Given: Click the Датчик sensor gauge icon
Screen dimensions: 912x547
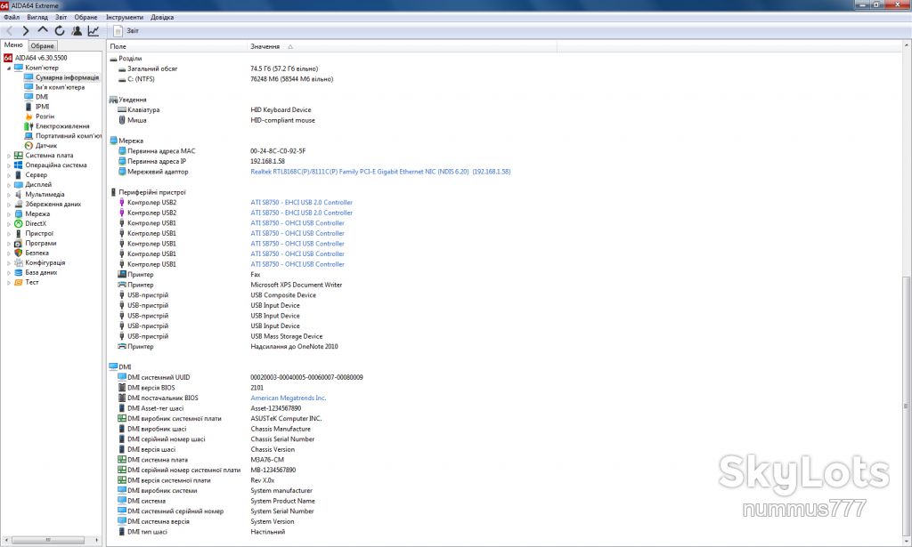Looking at the screenshot, I should (x=28, y=146).
